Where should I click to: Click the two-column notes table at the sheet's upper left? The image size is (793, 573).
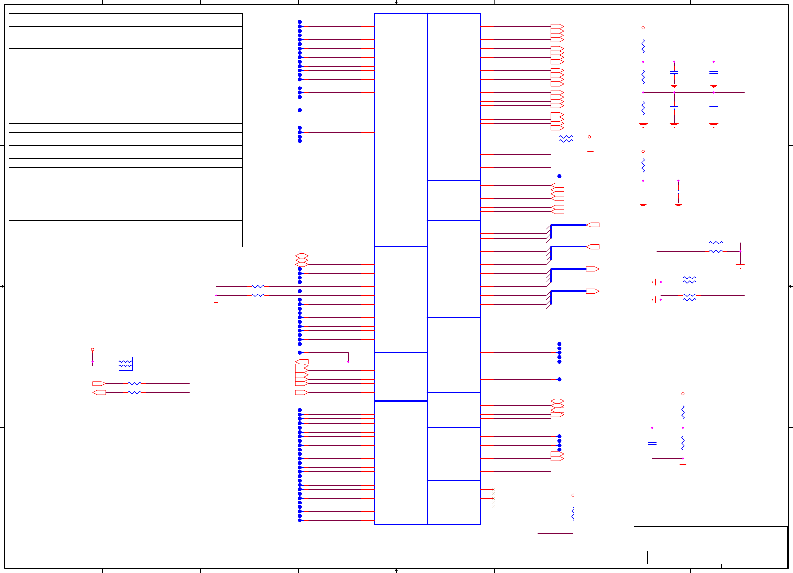tap(126, 130)
